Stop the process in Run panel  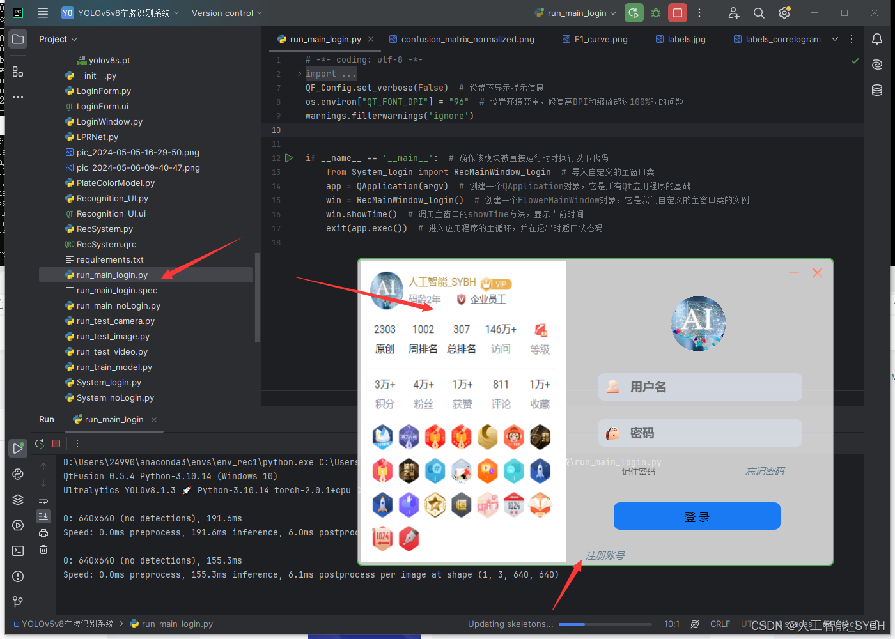tap(56, 443)
